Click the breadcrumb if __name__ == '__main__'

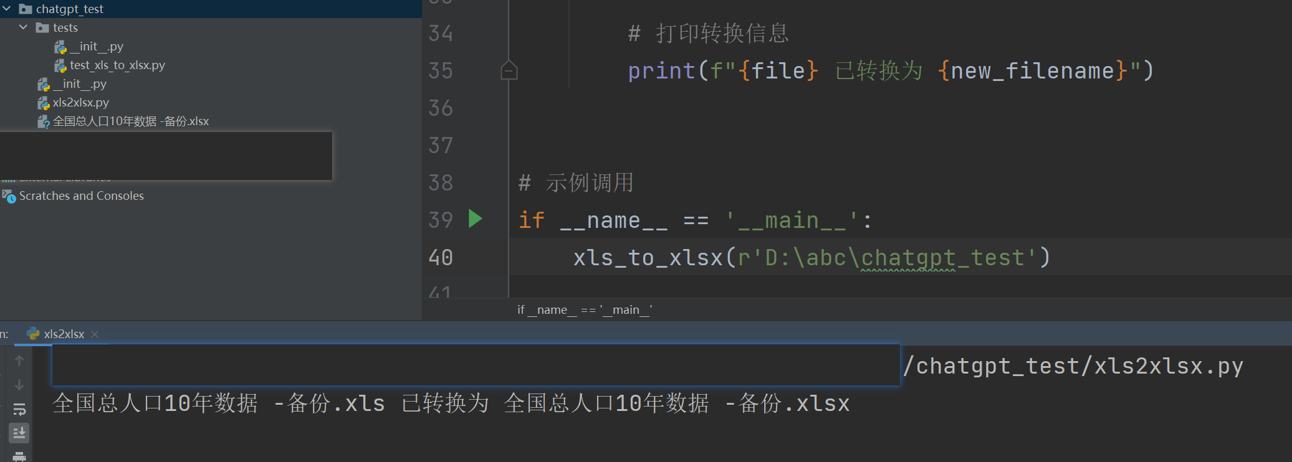585,309
